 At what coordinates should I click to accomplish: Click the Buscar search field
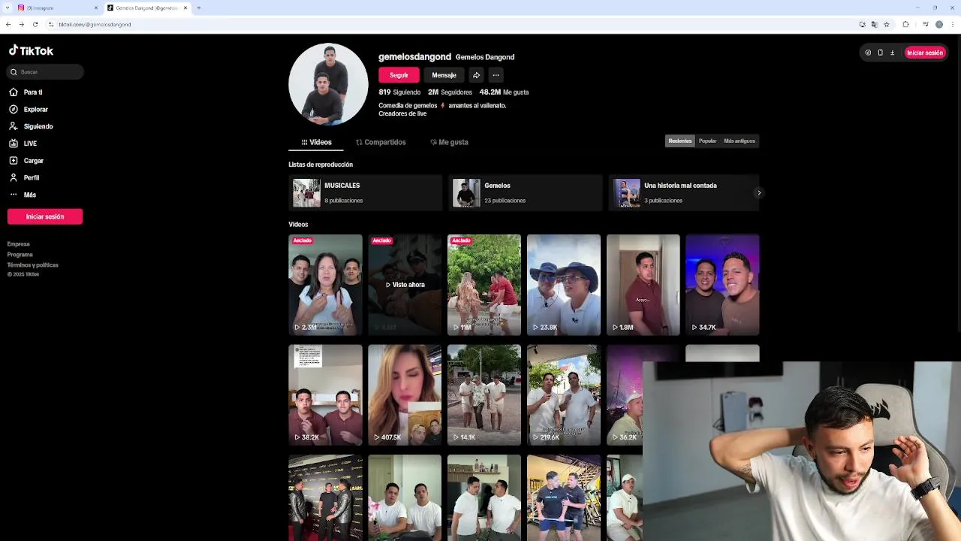(x=46, y=71)
